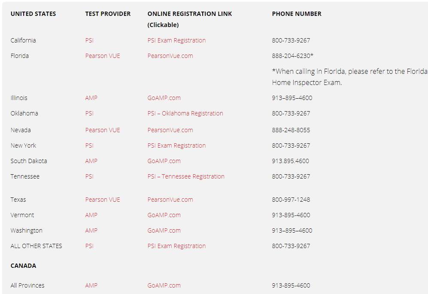Click Florida's Pearson VUE provider link

103,56
